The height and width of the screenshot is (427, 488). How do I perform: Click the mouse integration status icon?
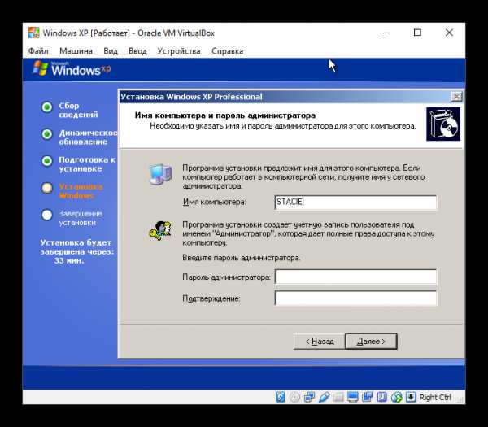point(396,397)
